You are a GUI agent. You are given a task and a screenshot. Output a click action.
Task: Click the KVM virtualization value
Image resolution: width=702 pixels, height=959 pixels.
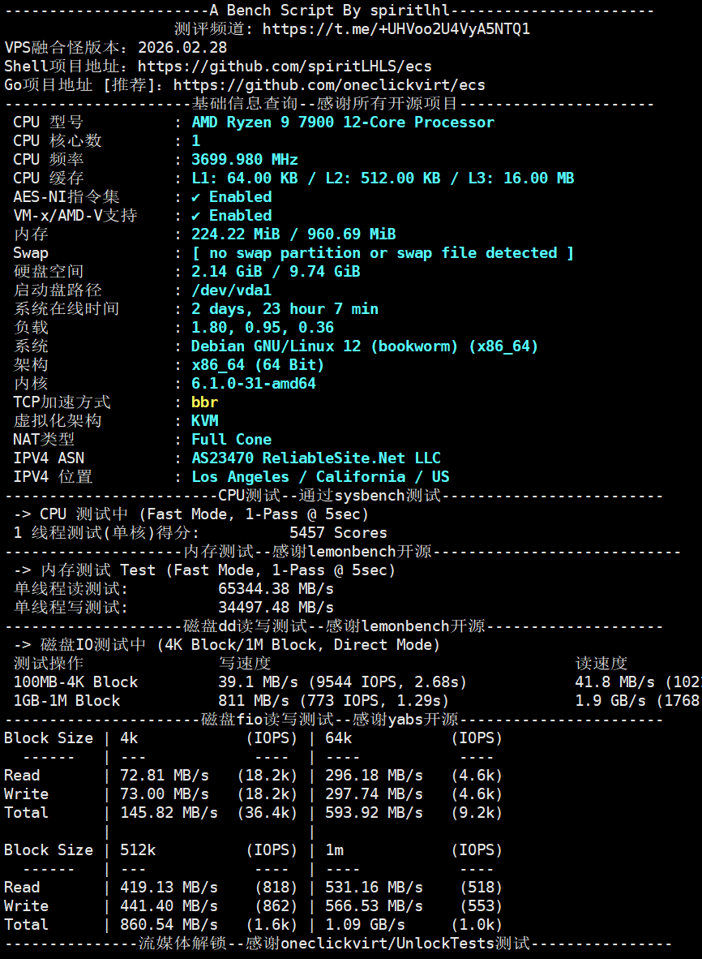point(204,421)
